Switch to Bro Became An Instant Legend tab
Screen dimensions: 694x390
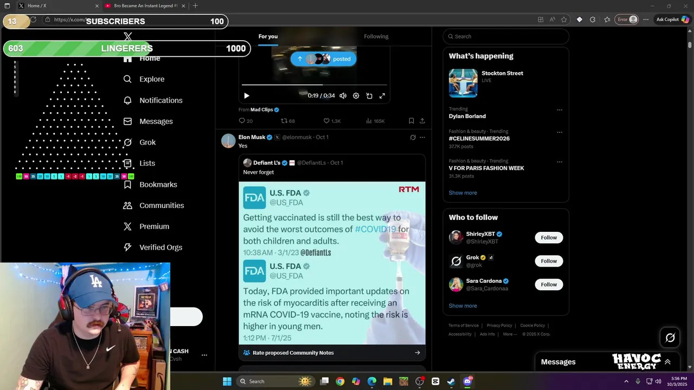pos(145,6)
